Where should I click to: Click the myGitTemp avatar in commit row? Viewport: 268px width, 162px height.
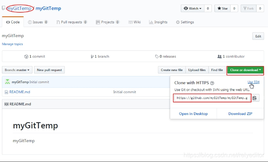(7, 82)
